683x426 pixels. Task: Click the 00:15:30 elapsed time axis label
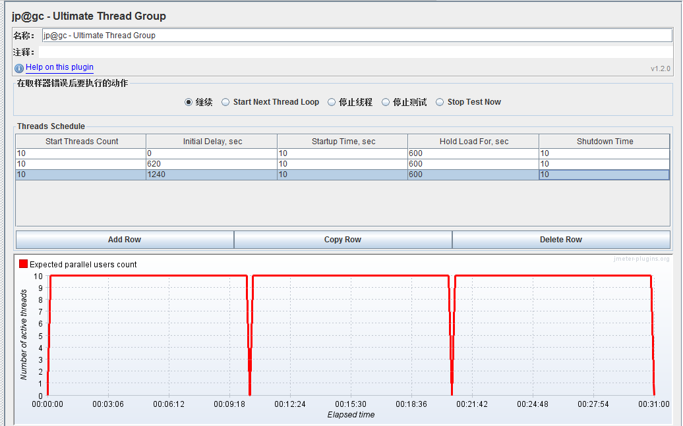coord(351,404)
